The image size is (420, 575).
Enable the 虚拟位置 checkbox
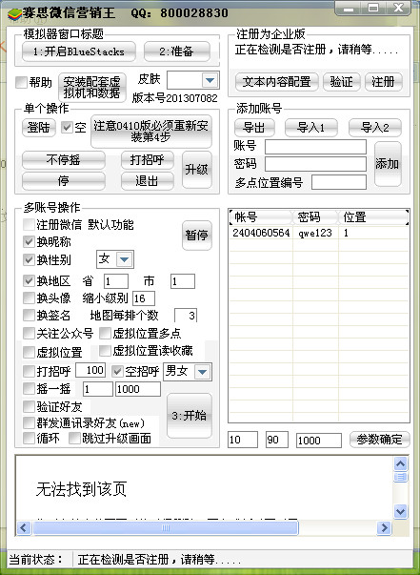29,352
